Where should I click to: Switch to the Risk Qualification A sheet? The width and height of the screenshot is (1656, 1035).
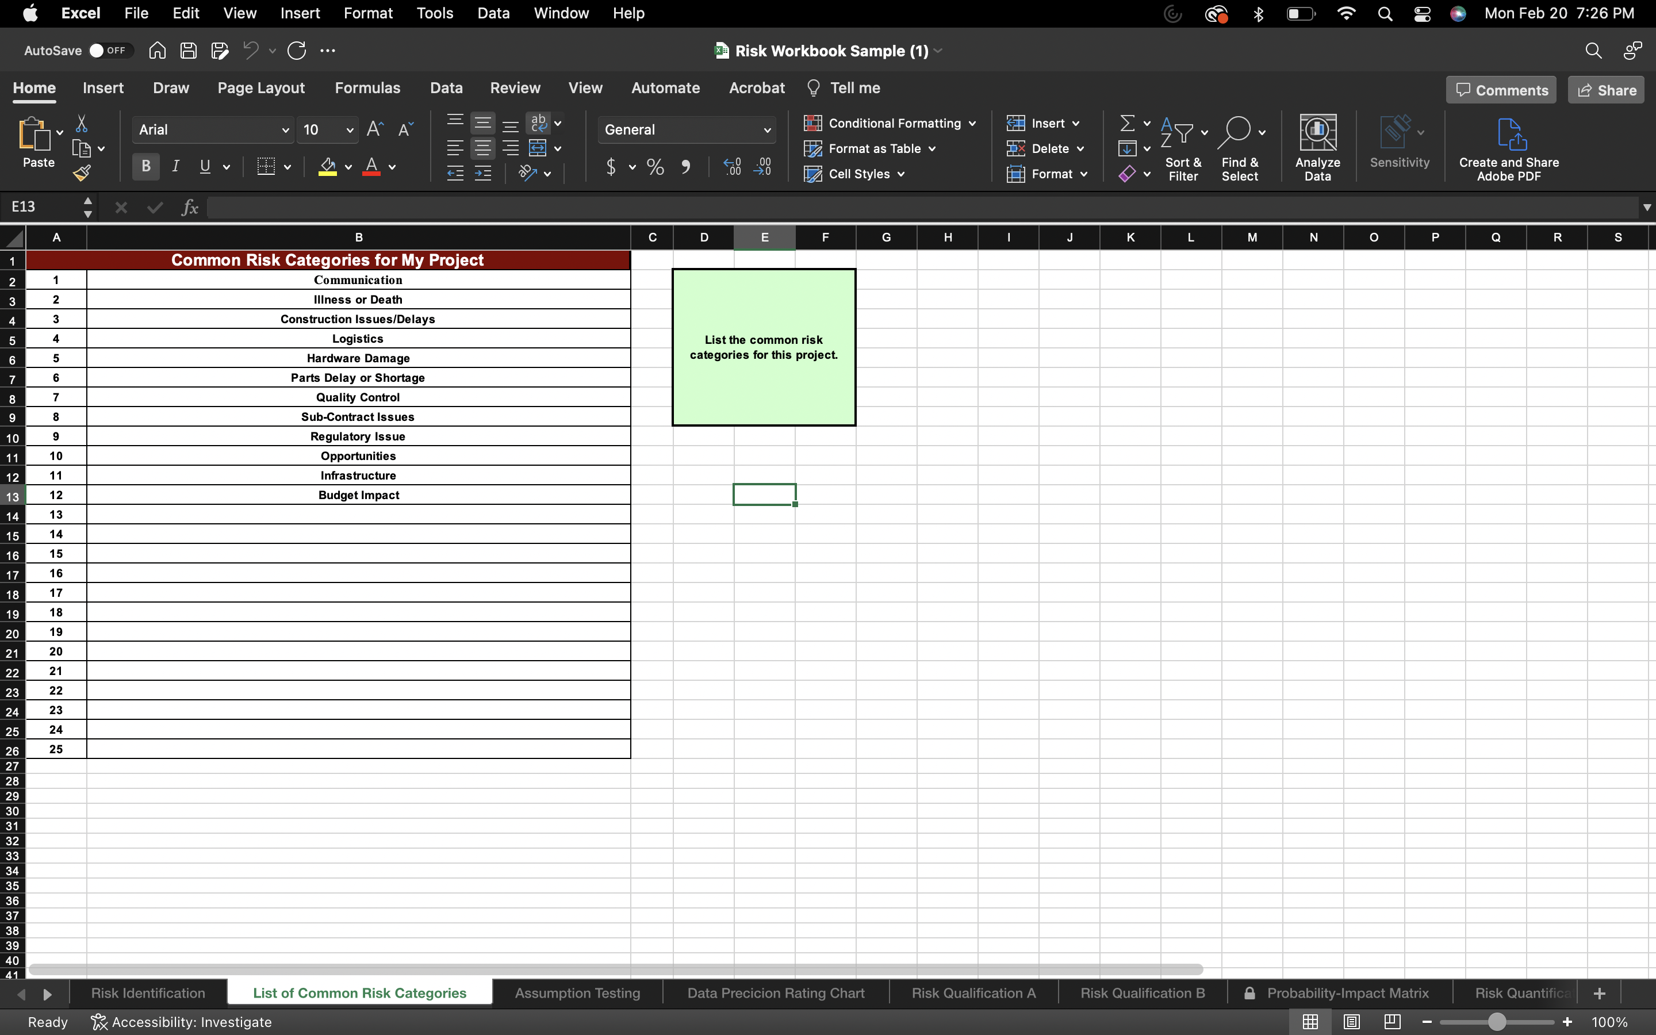click(x=973, y=993)
